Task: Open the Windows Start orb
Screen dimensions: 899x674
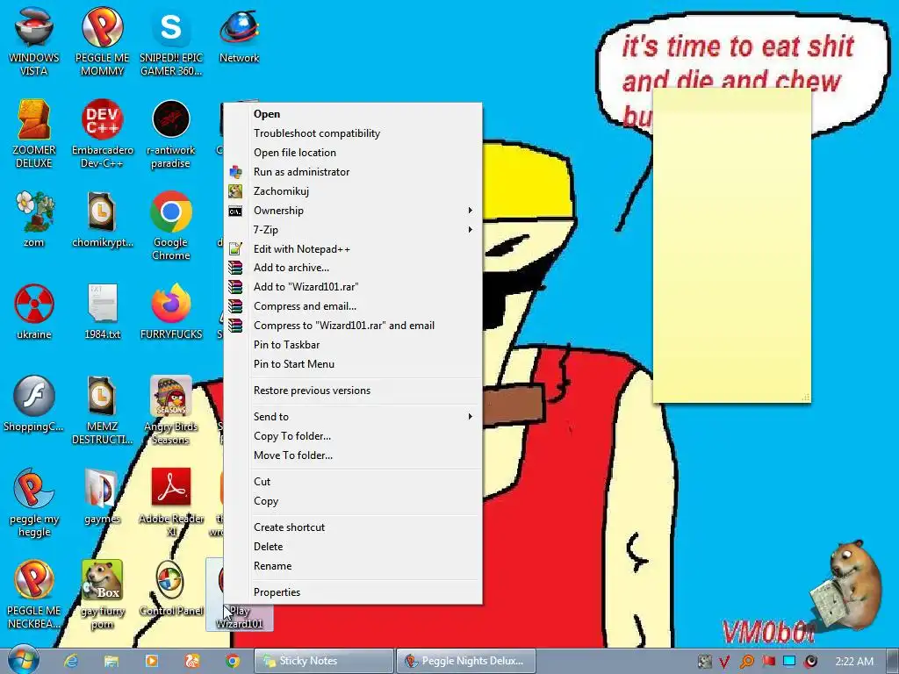Action: coord(23,660)
